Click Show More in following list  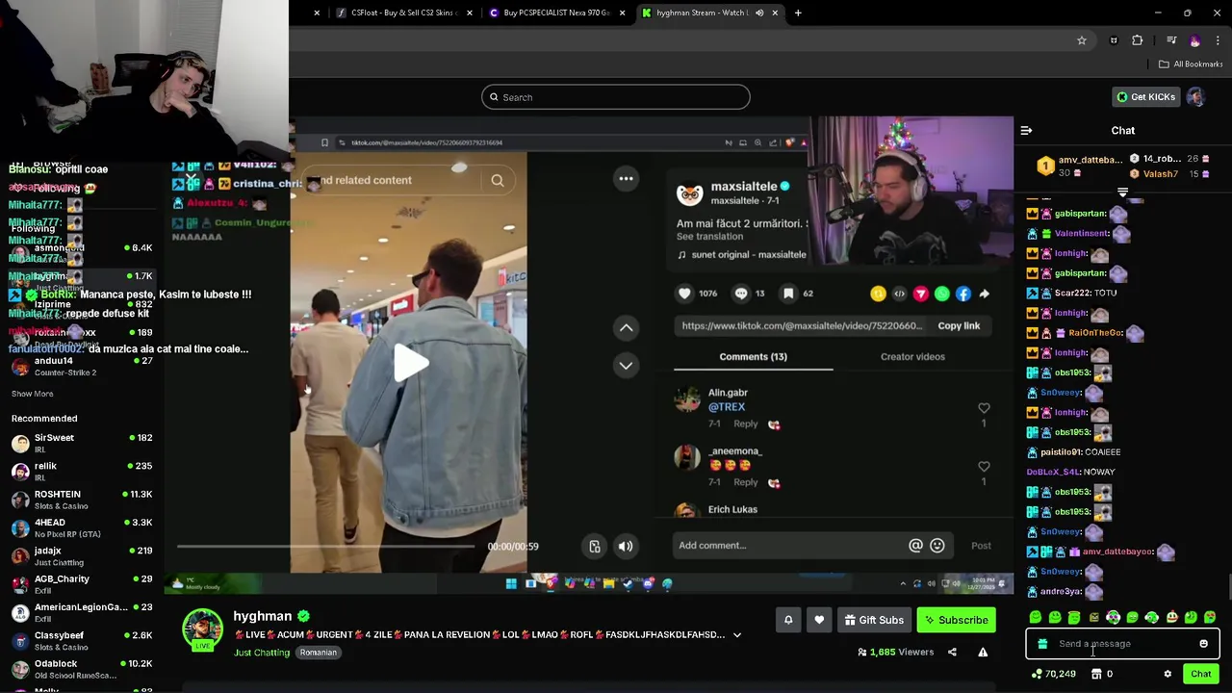pyautogui.click(x=32, y=394)
